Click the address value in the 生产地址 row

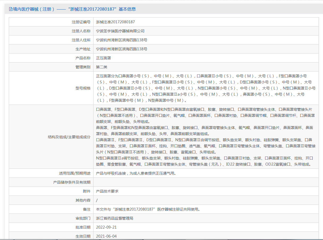tap(122, 49)
